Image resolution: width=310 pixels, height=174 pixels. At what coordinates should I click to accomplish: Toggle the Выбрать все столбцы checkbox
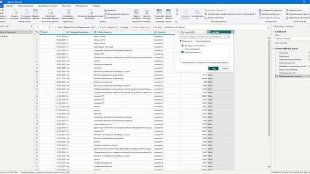[183, 45]
